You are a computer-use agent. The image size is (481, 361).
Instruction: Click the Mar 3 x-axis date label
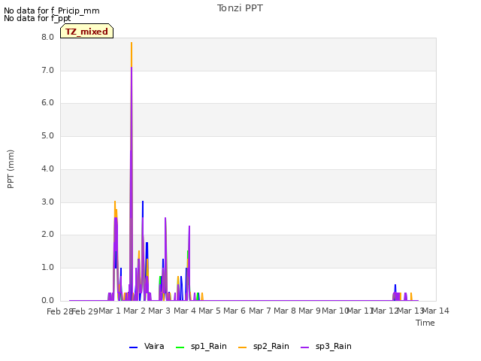159,311
